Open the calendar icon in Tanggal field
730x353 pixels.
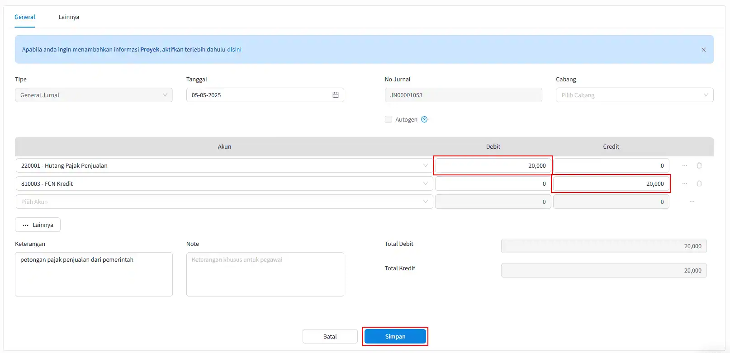pyautogui.click(x=336, y=95)
